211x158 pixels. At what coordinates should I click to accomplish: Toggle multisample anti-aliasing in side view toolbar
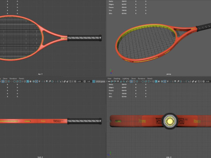pos(181,81)
